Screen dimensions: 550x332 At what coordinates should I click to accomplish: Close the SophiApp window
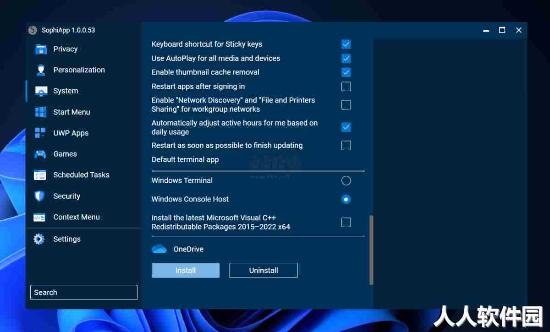[x=519, y=30]
